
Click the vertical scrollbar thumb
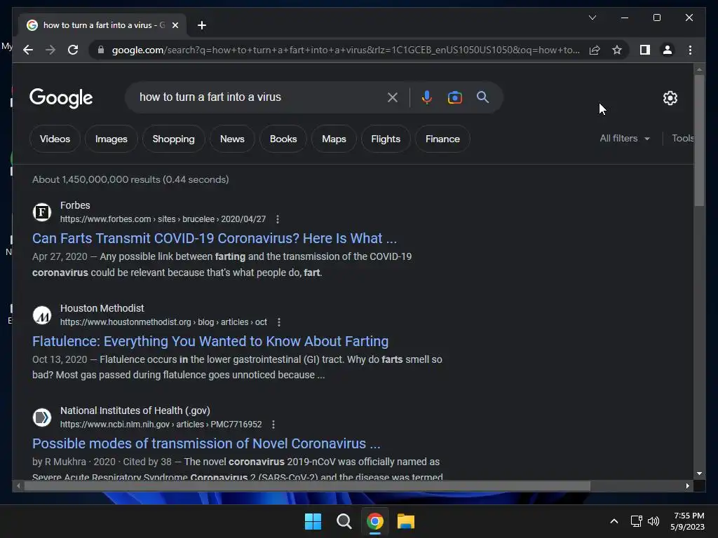coord(699,140)
